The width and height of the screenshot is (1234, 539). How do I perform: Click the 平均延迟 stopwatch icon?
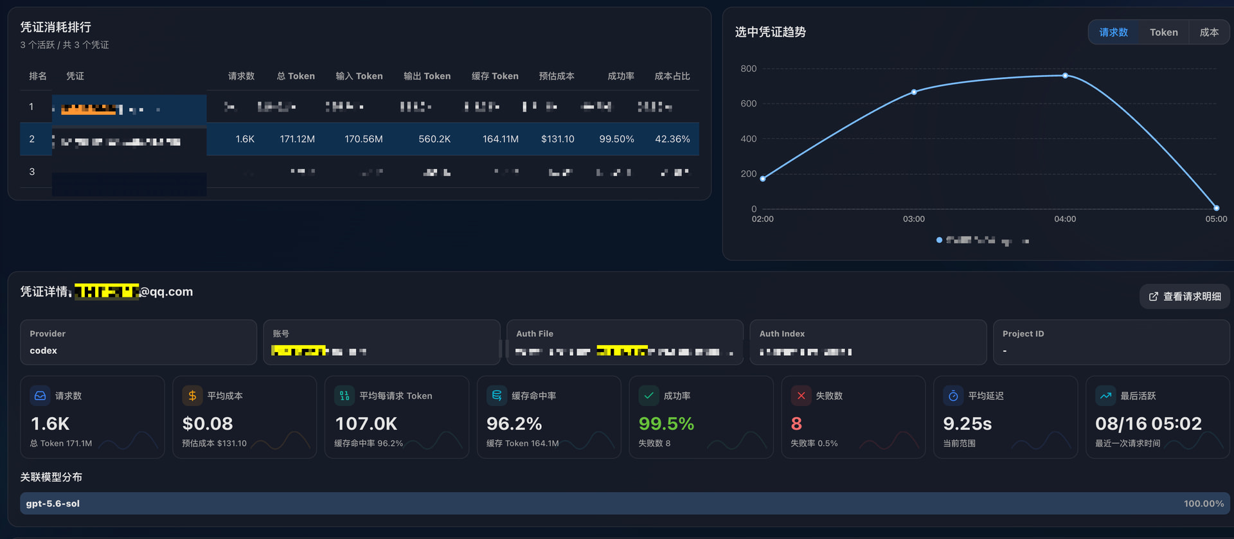coord(953,396)
